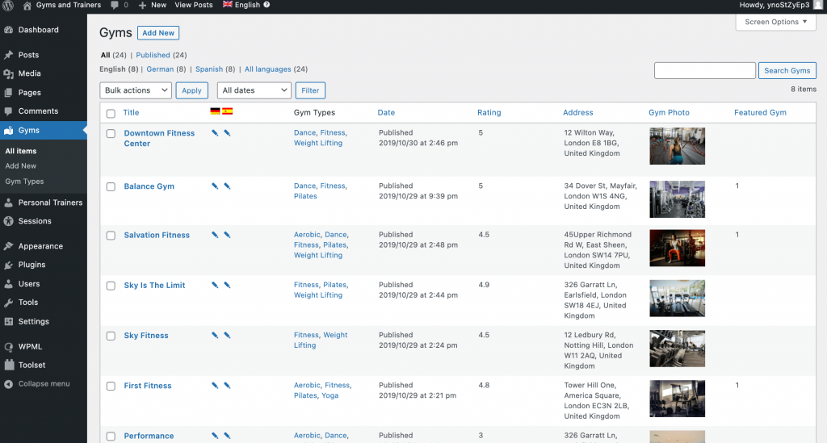Tick the select-all checkbox in table header
The image size is (827, 443).
pyautogui.click(x=111, y=113)
